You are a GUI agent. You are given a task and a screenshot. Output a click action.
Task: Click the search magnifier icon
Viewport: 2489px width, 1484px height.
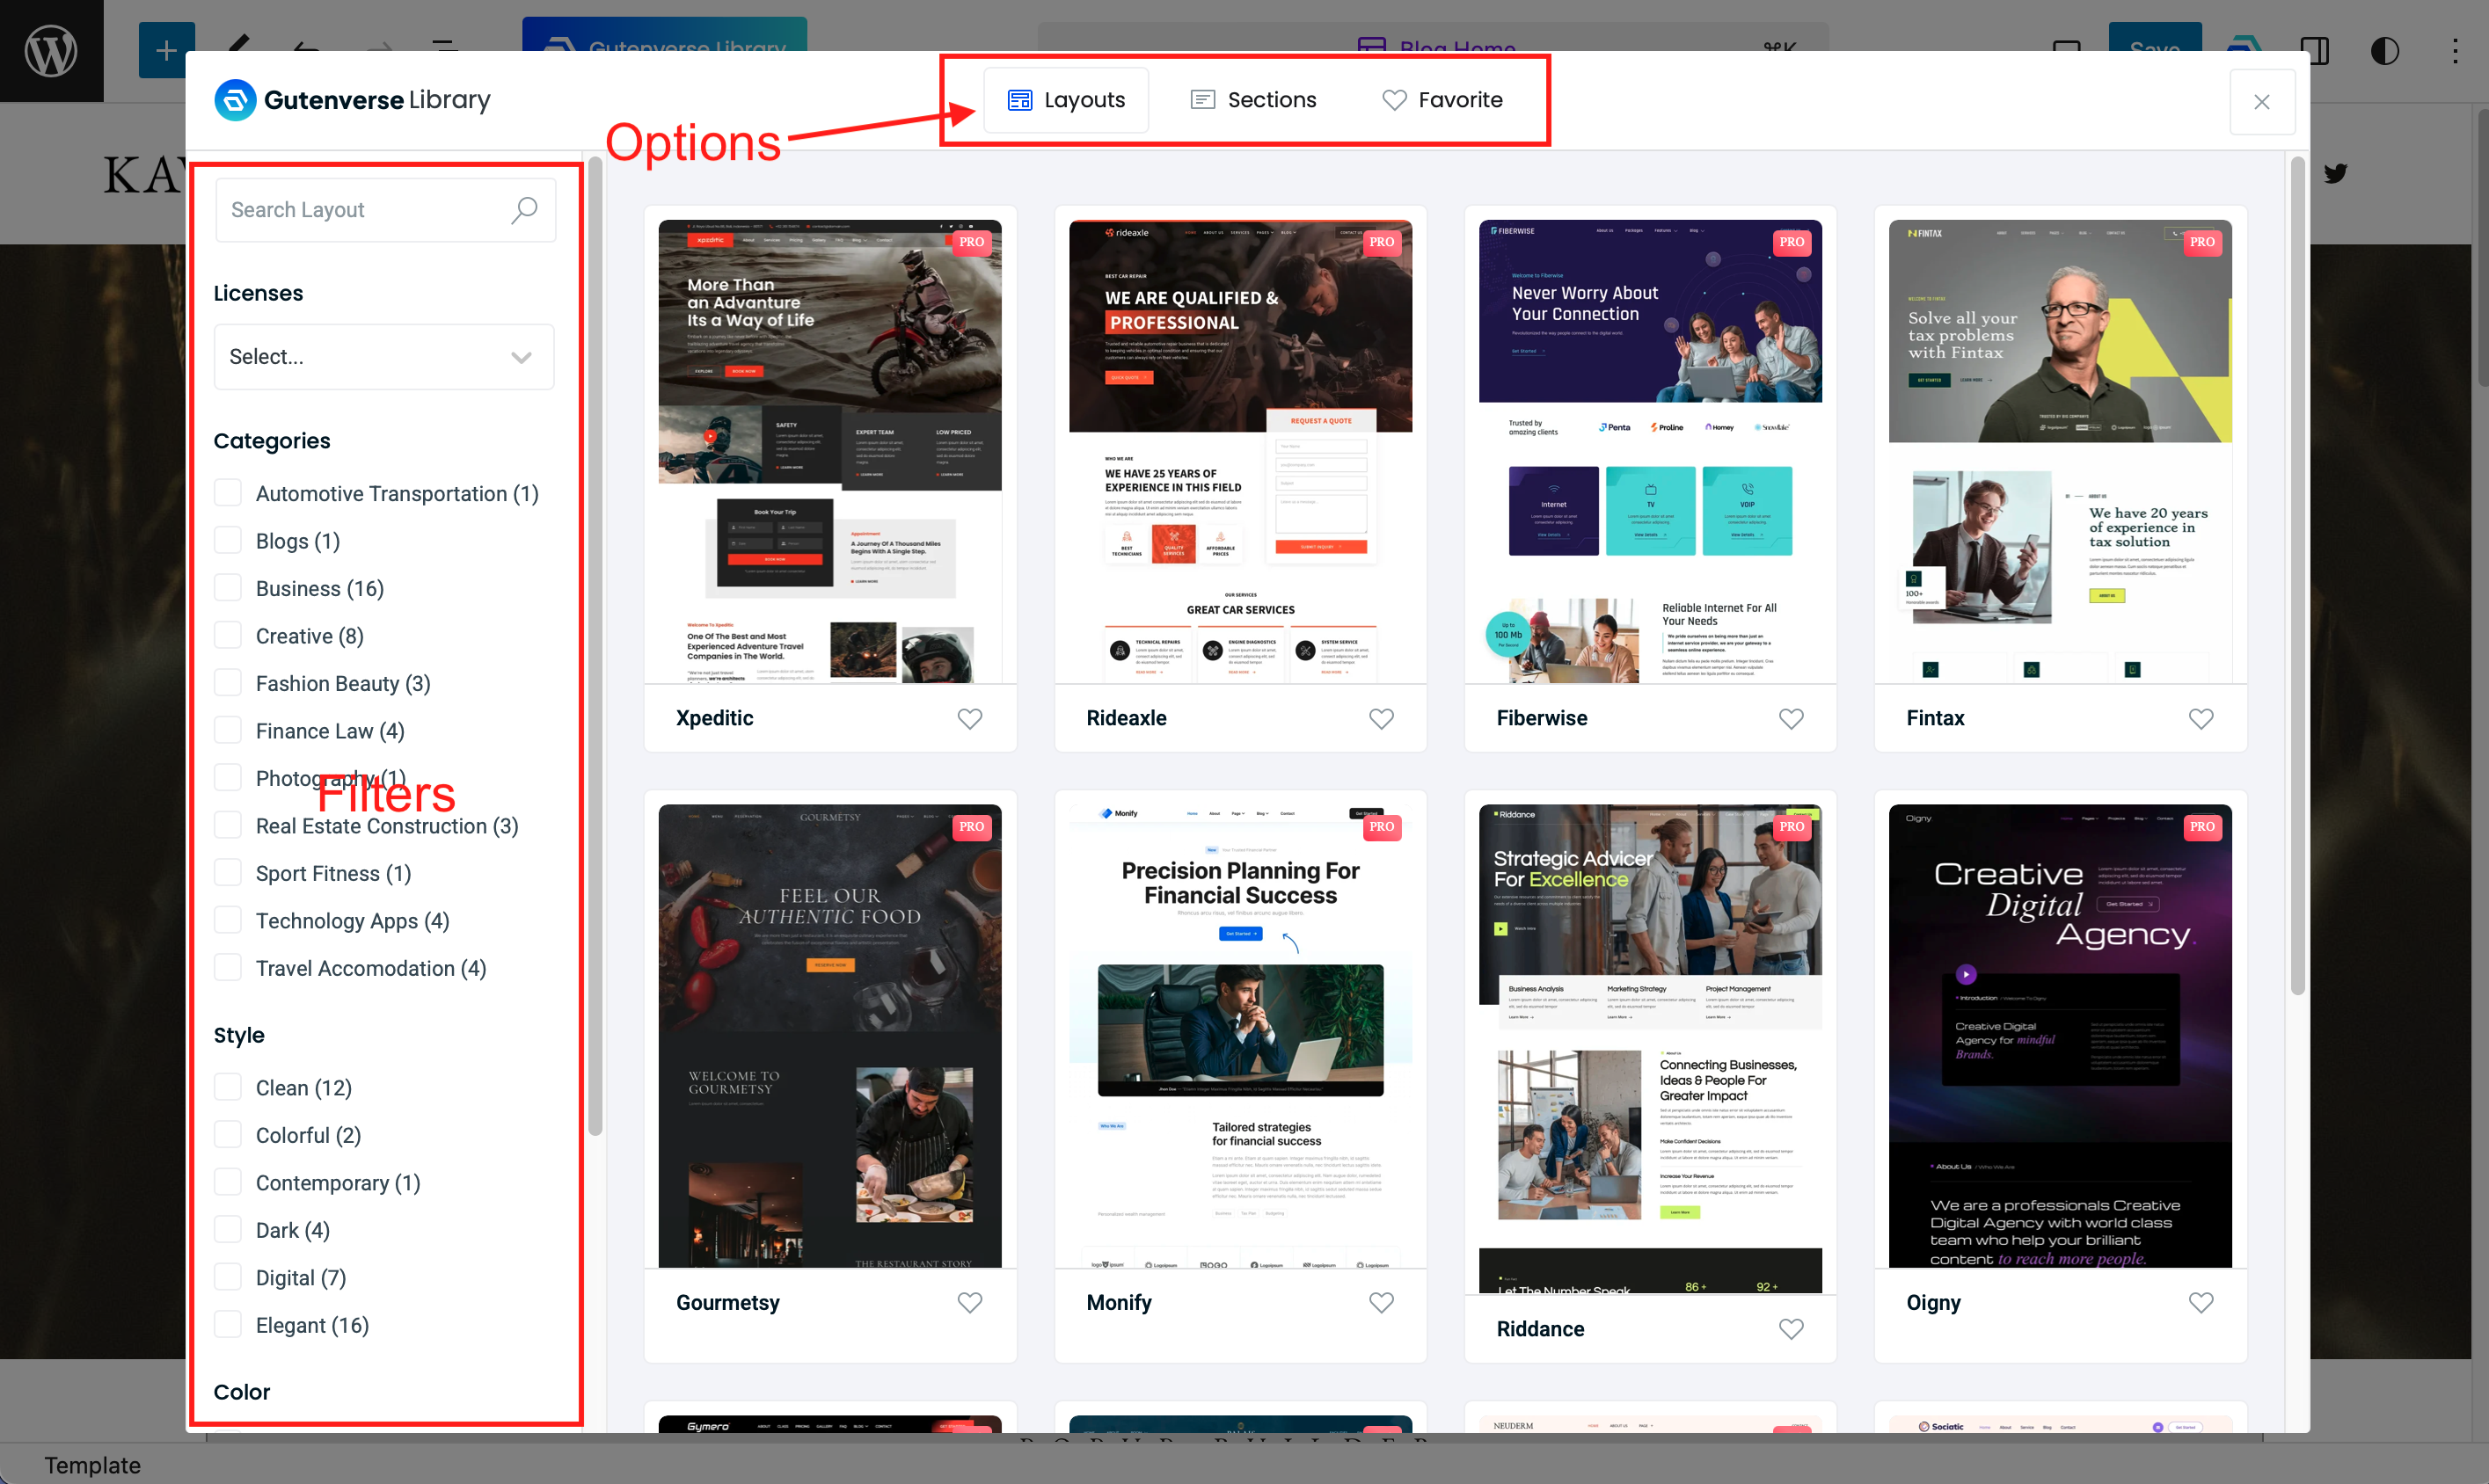tap(524, 210)
